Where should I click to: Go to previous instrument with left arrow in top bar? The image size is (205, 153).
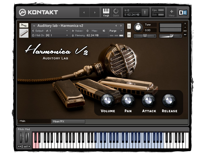pyautogui.click(x=84, y=12)
